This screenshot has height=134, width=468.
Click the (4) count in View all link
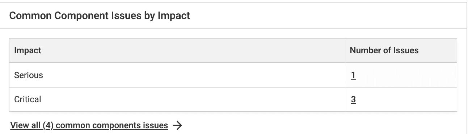[x=48, y=125]
